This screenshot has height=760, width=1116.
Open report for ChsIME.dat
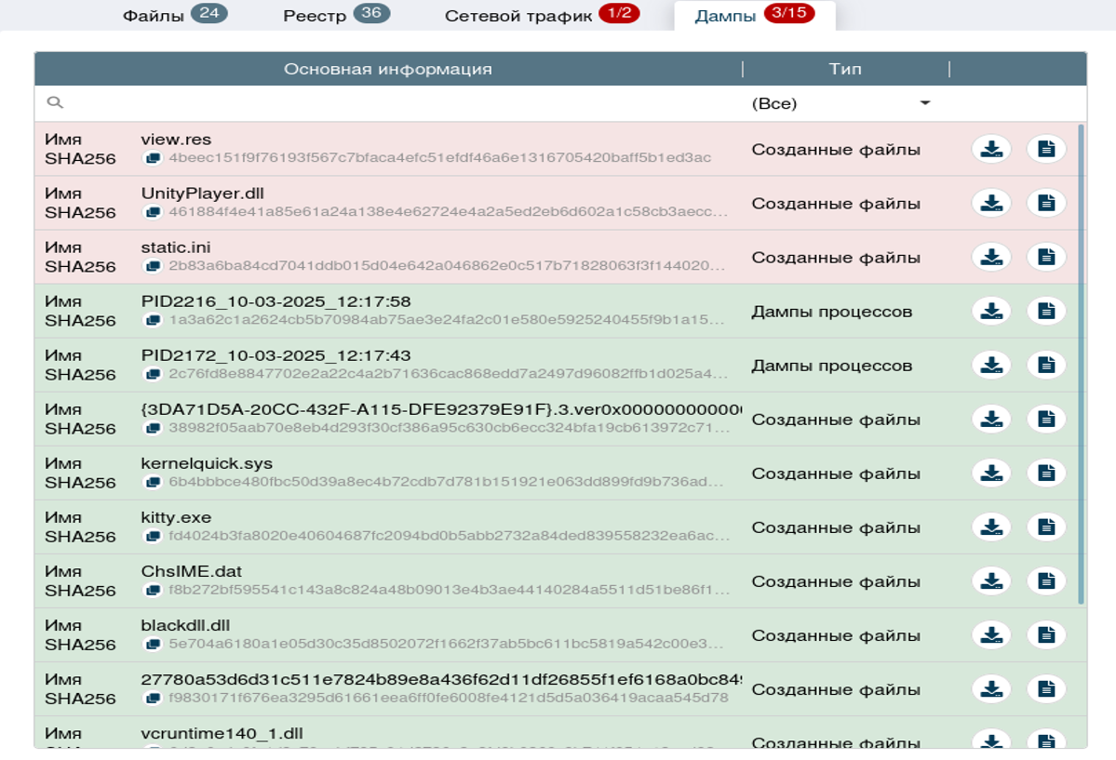tap(1046, 580)
